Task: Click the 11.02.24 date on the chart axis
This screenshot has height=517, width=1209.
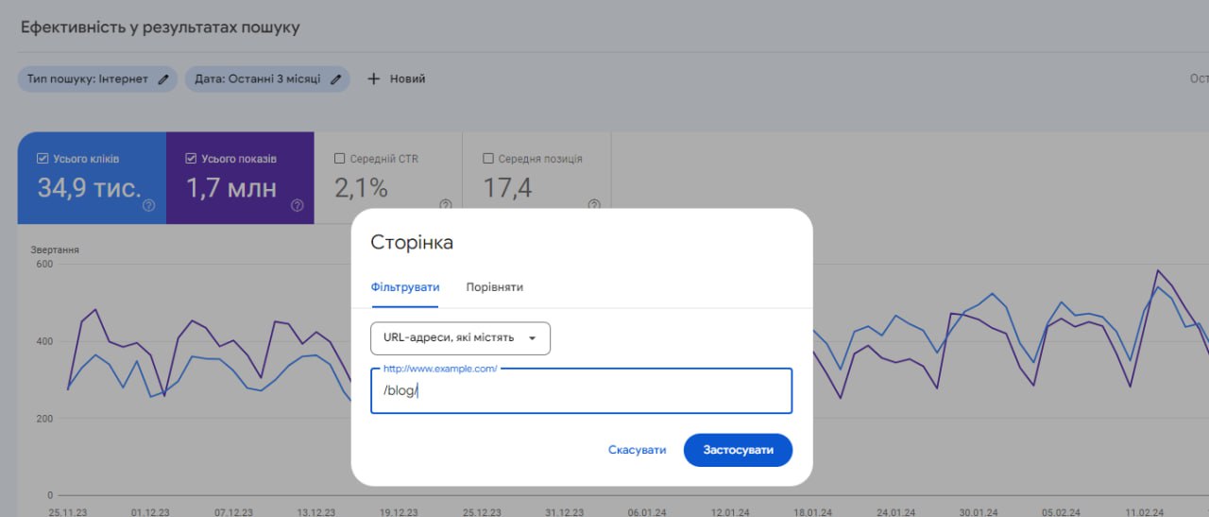Action: tap(1144, 511)
